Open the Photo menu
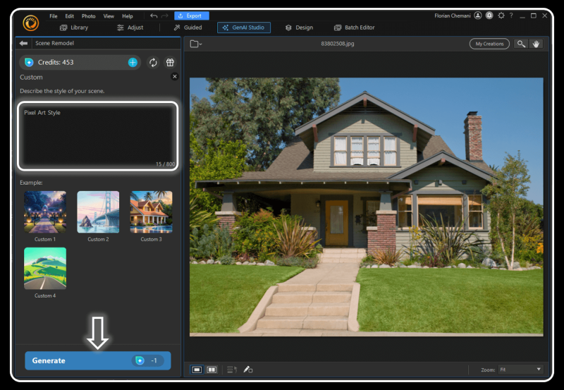 pyautogui.click(x=89, y=16)
